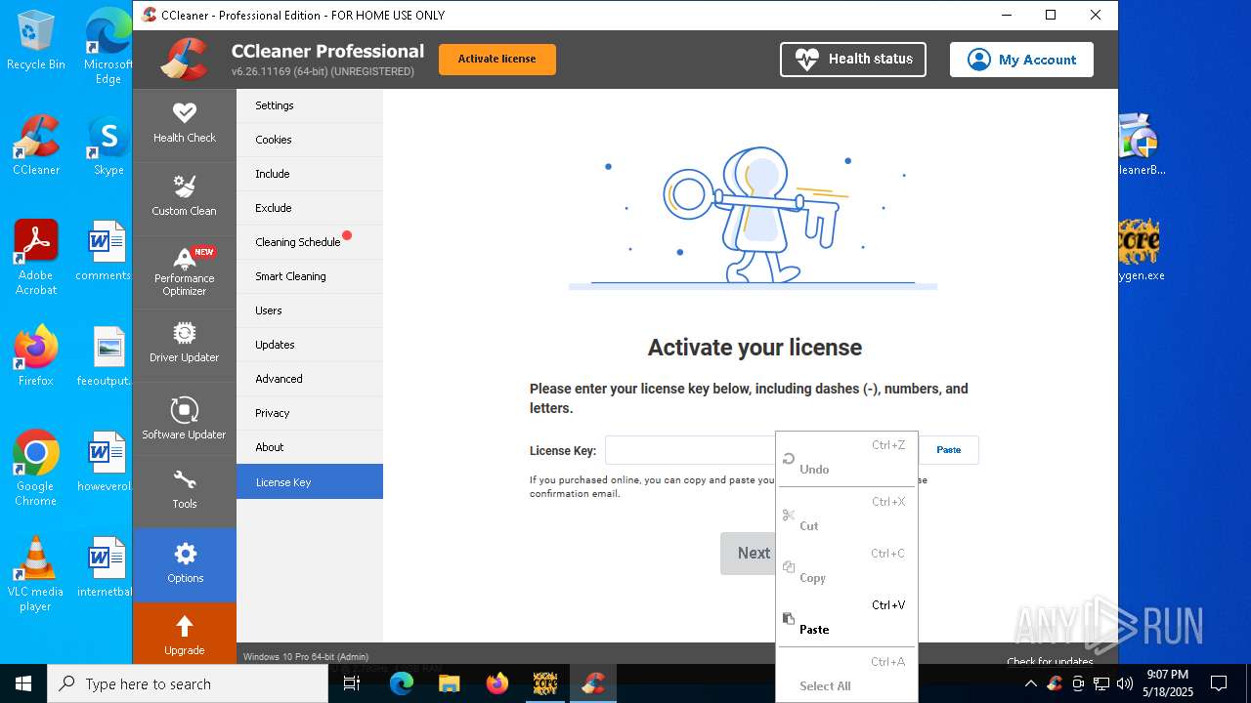
Task: Open File Explorer from taskbar
Action: click(449, 683)
